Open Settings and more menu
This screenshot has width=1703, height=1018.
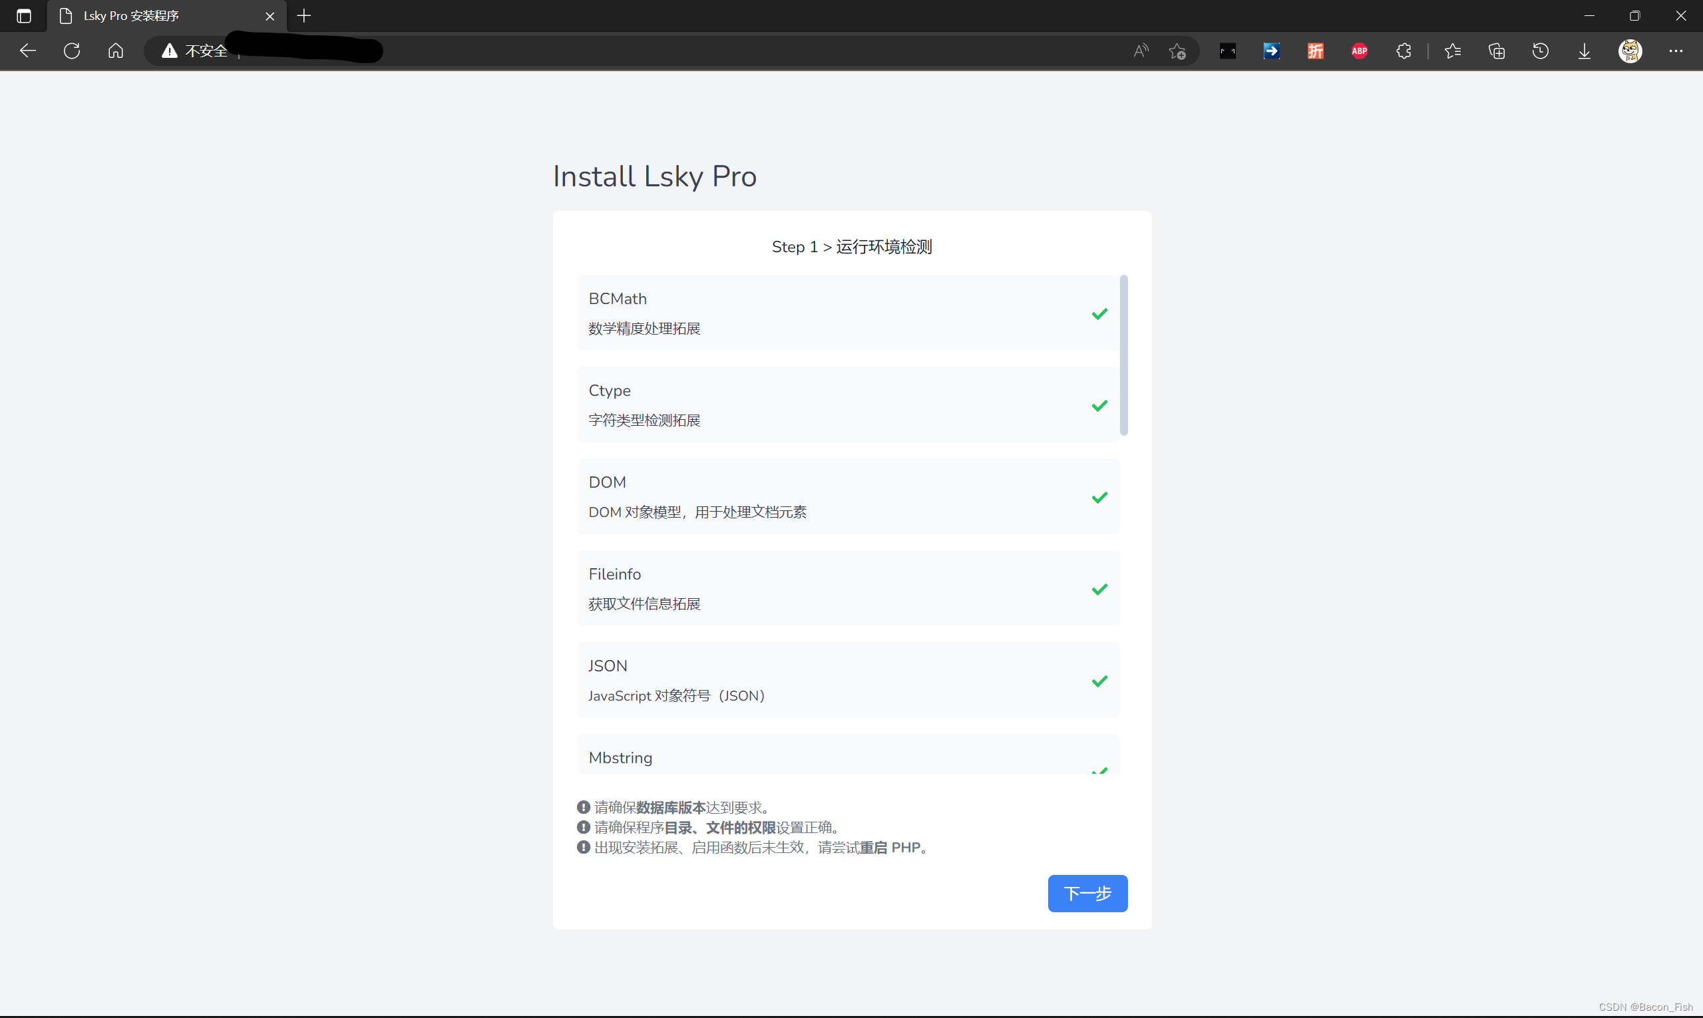click(x=1676, y=51)
